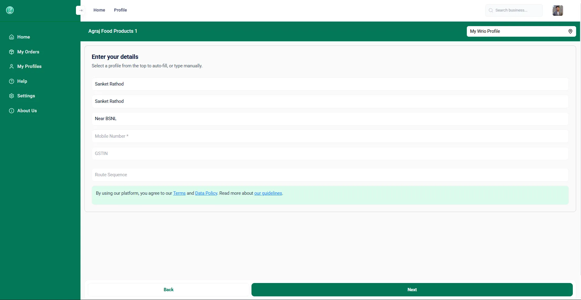Focus the Mobile Number field
Viewport: 581px width, 300px height.
tap(330, 136)
